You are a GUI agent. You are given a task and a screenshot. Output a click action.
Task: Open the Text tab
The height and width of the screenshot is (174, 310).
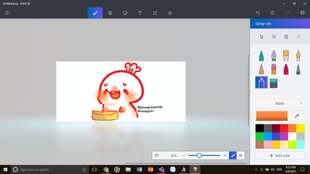140,13
